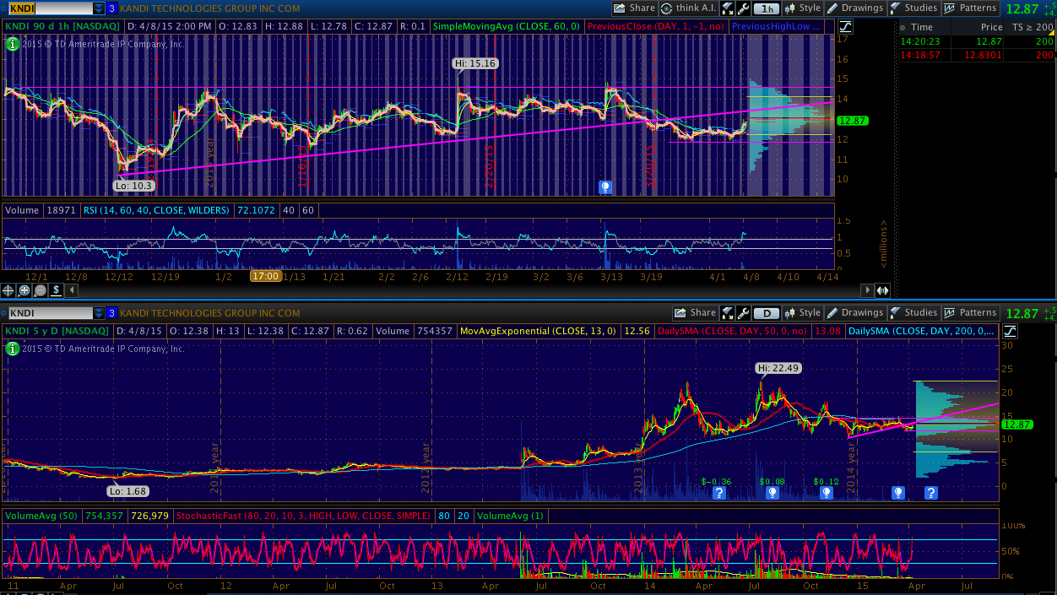Click green info icon in lower chart

(12, 347)
